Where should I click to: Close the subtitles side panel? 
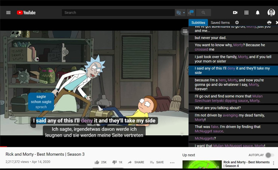point(276,23)
